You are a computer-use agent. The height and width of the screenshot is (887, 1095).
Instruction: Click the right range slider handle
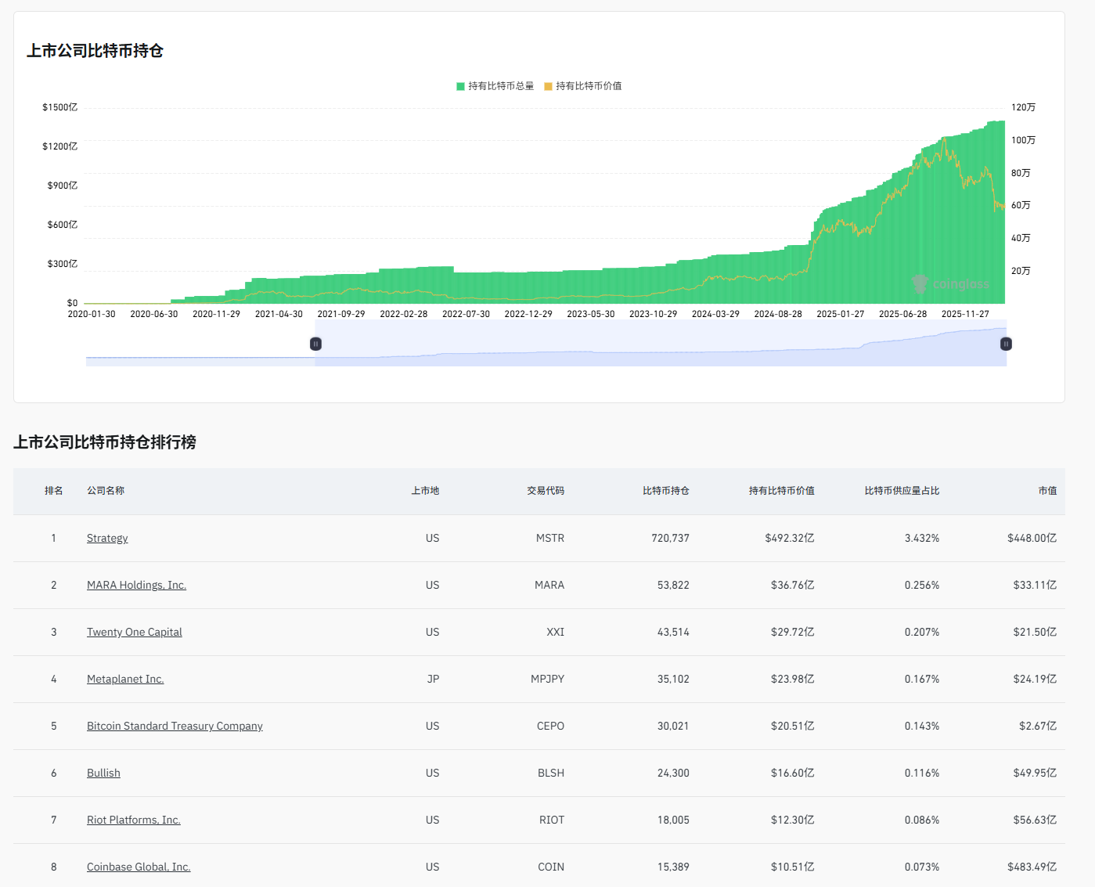pos(1006,344)
